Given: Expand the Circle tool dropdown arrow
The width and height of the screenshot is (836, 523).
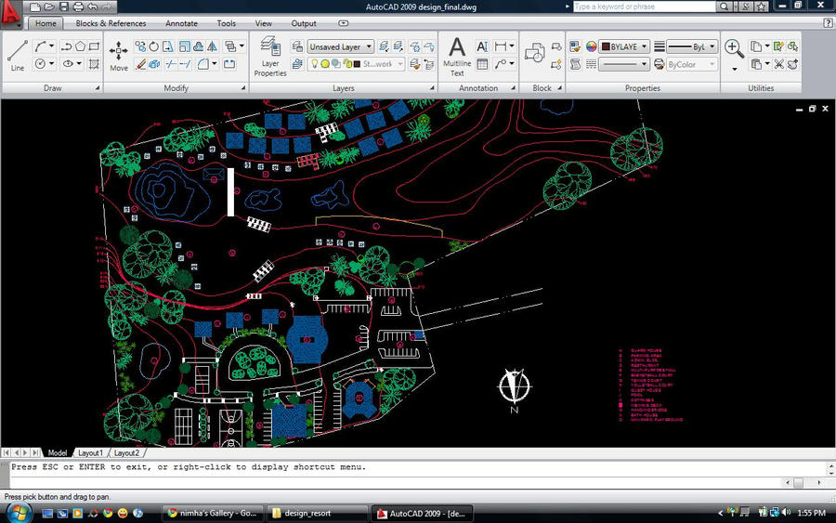Looking at the screenshot, I should pyautogui.click(x=52, y=64).
